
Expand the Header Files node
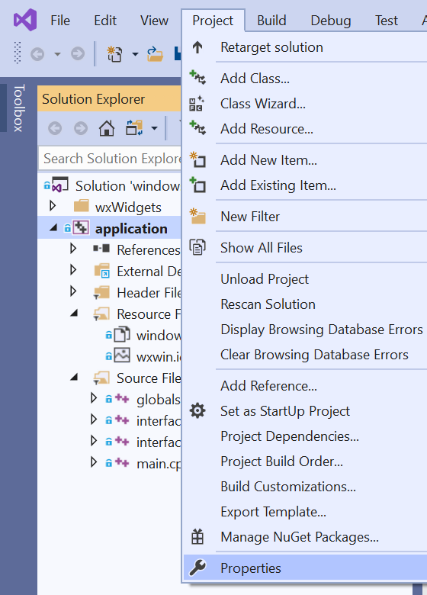click(73, 291)
